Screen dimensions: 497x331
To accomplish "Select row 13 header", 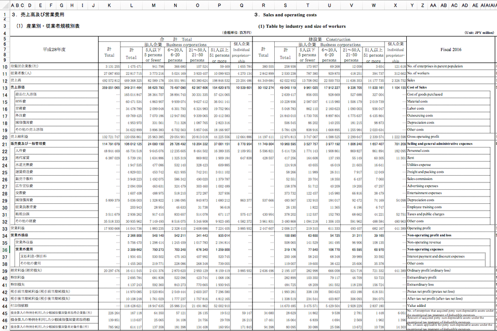I will click(5, 87).
